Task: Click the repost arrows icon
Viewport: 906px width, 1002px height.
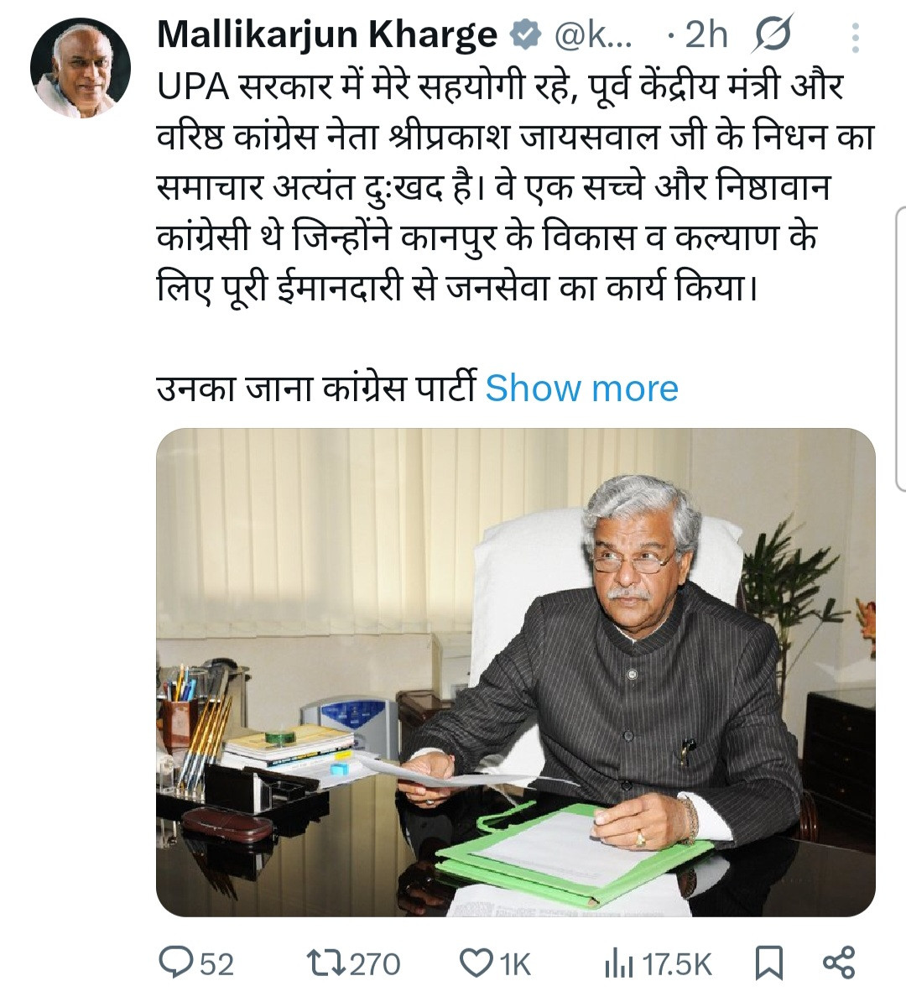Action: (325, 963)
